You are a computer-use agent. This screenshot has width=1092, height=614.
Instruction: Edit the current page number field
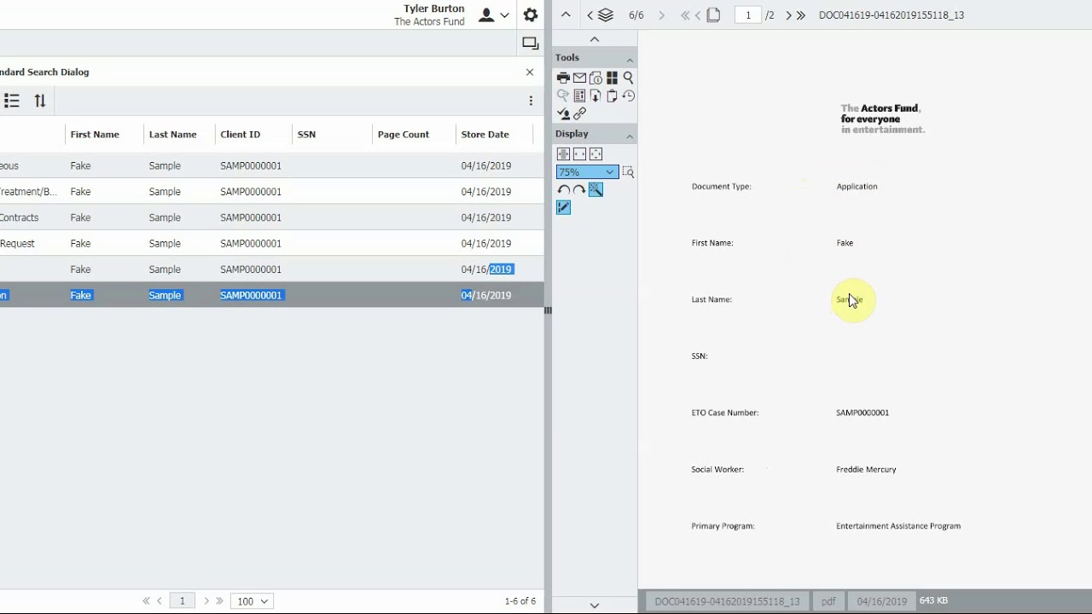(748, 15)
